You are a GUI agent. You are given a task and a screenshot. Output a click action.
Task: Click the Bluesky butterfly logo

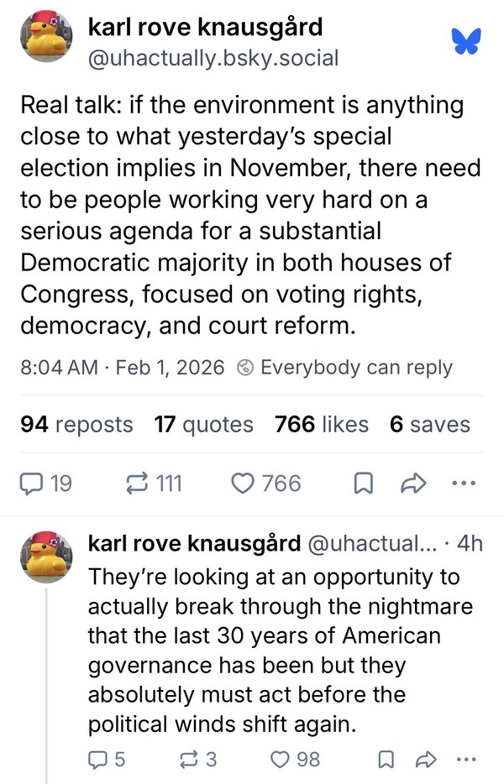point(465,41)
